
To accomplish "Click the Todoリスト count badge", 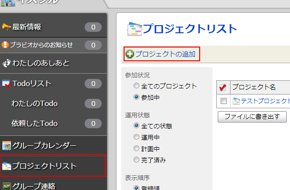I will [93, 84].
